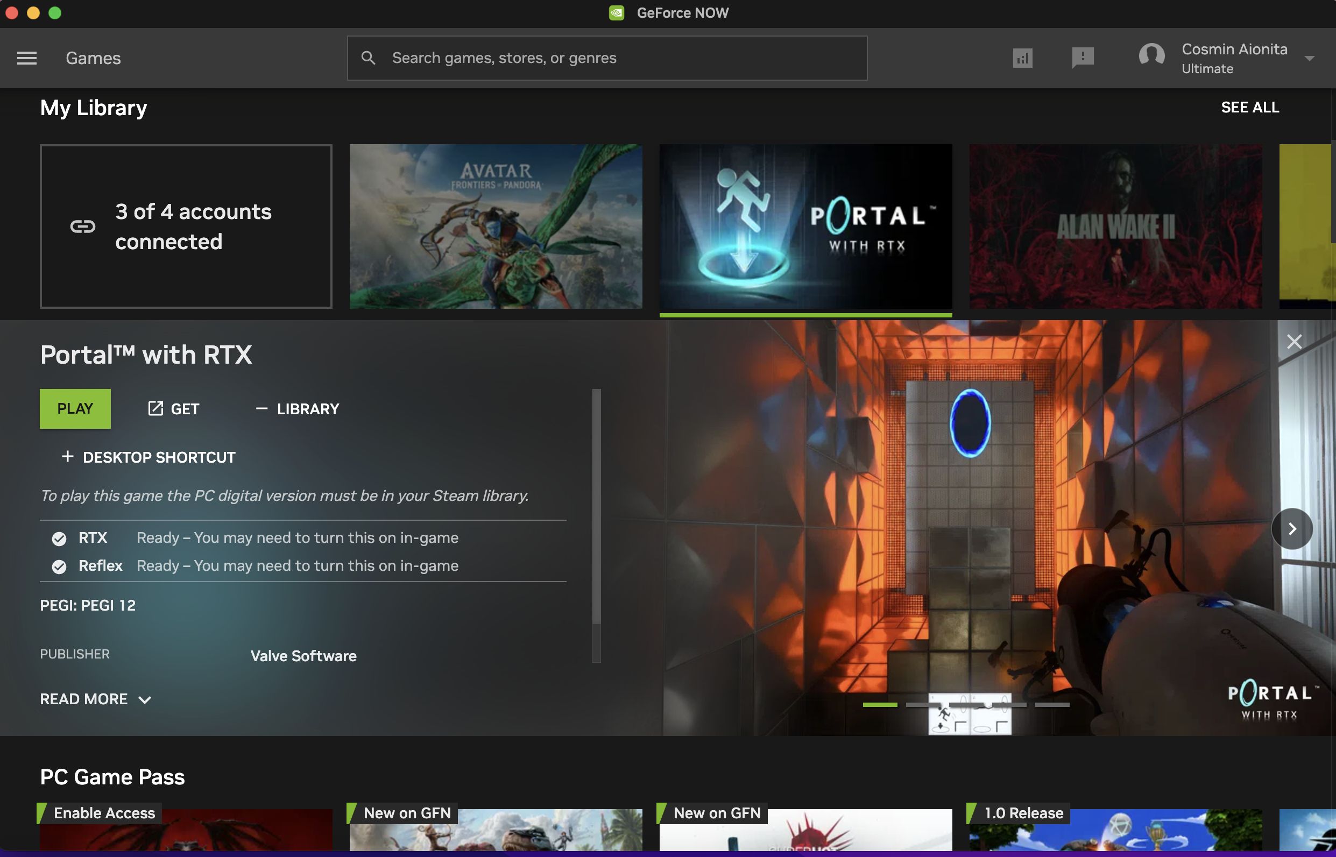Click the minus icon beside LIBRARY
Screen dimensions: 1336x857
261,408
